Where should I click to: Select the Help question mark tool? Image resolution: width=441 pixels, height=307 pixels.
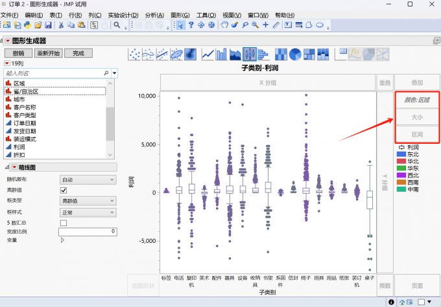pos(191,25)
